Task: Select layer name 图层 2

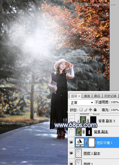Action: 88,164
